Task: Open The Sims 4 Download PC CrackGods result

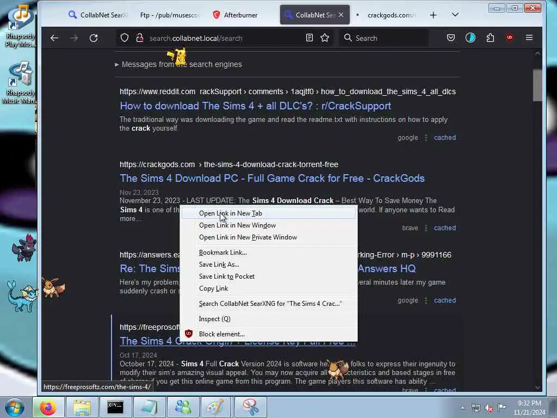Action: (272, 179)
